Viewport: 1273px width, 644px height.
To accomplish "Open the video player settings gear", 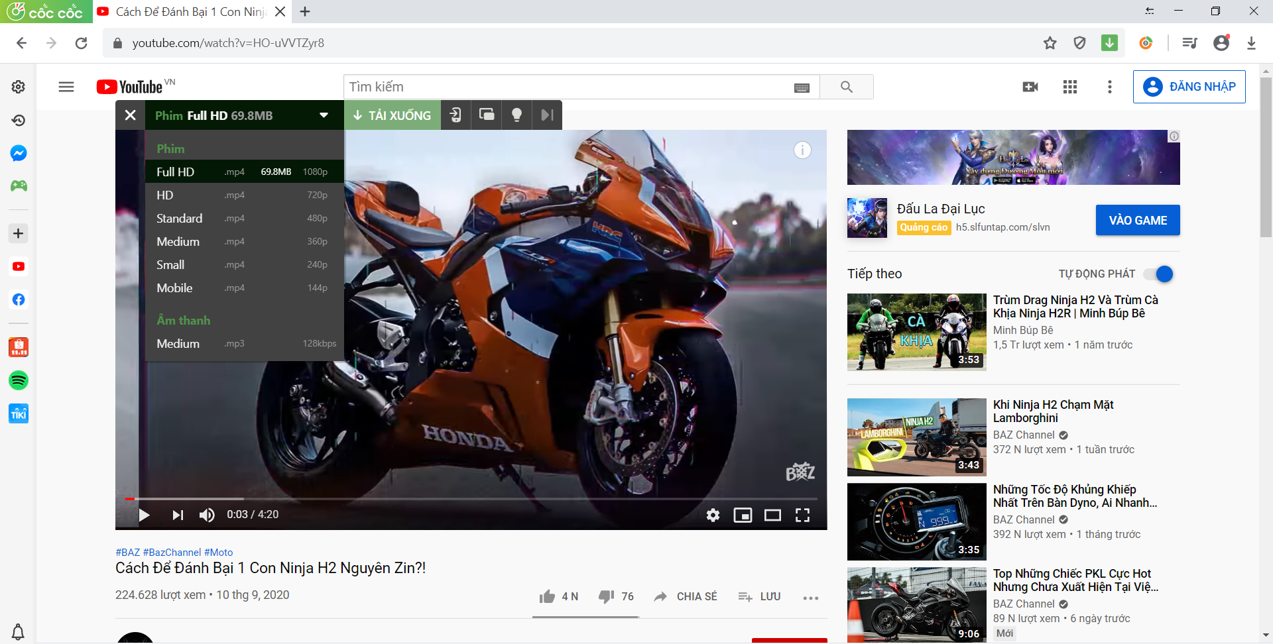I will click(x=713, y=515).
